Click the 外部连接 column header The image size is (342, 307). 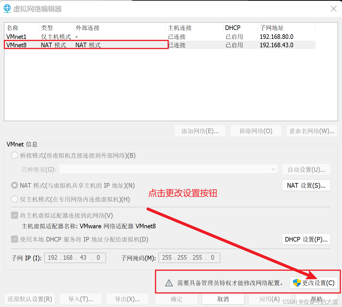pos(119,28)
